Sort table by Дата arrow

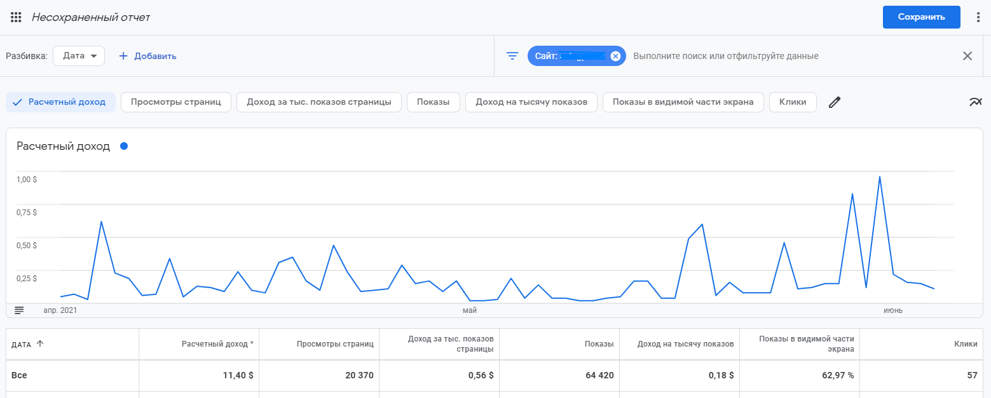tap(40, 344)
